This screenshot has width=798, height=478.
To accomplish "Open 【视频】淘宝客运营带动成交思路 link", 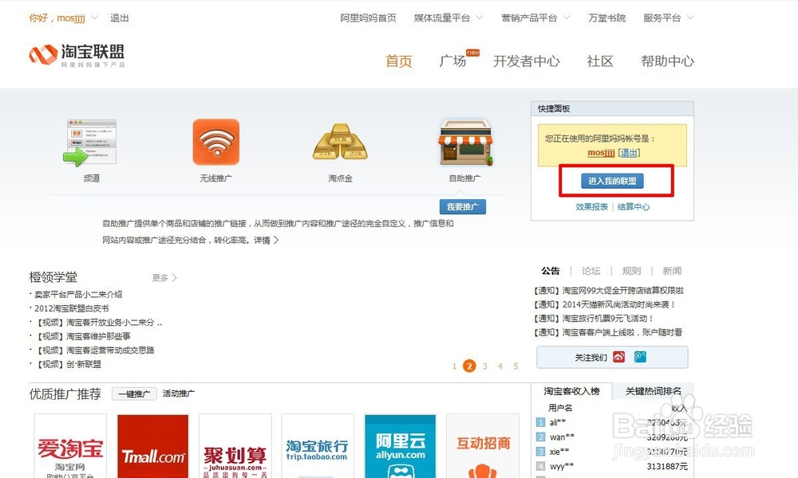I will (x=94, y=350).
